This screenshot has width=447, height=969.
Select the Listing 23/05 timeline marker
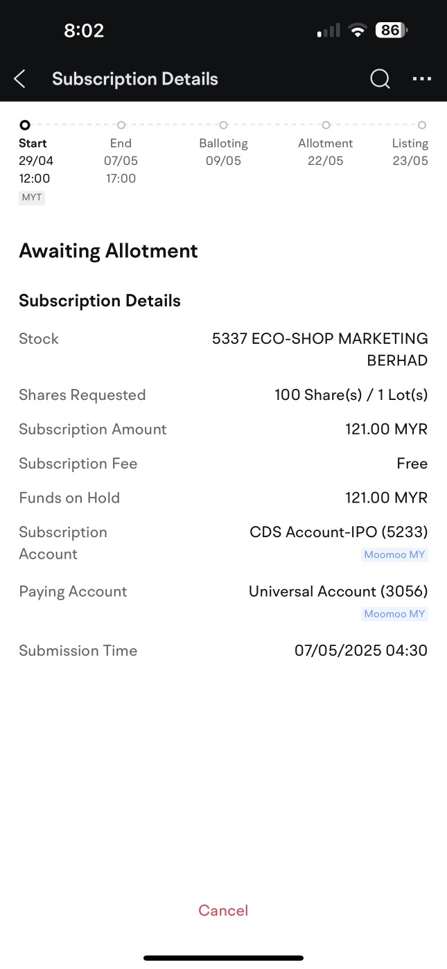click(x=422, y=125)
